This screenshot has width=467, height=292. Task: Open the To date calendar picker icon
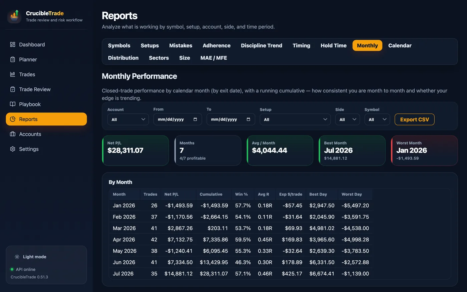248,119
